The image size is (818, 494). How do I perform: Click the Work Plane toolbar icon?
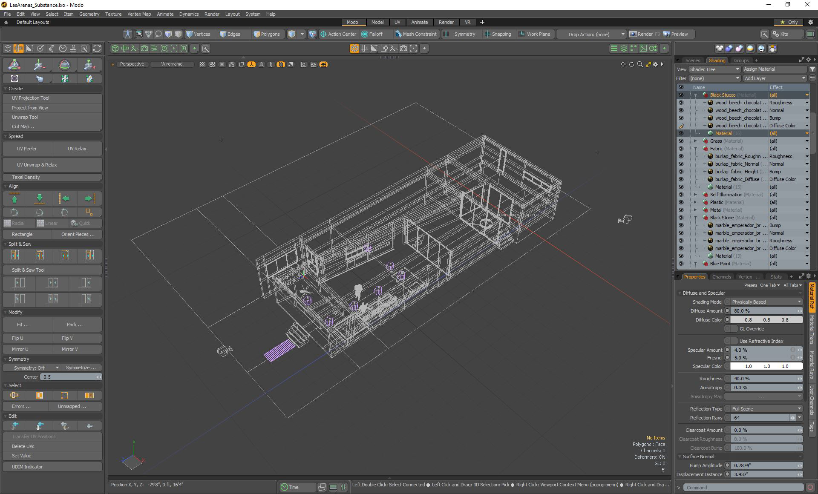tap(521, 34)
